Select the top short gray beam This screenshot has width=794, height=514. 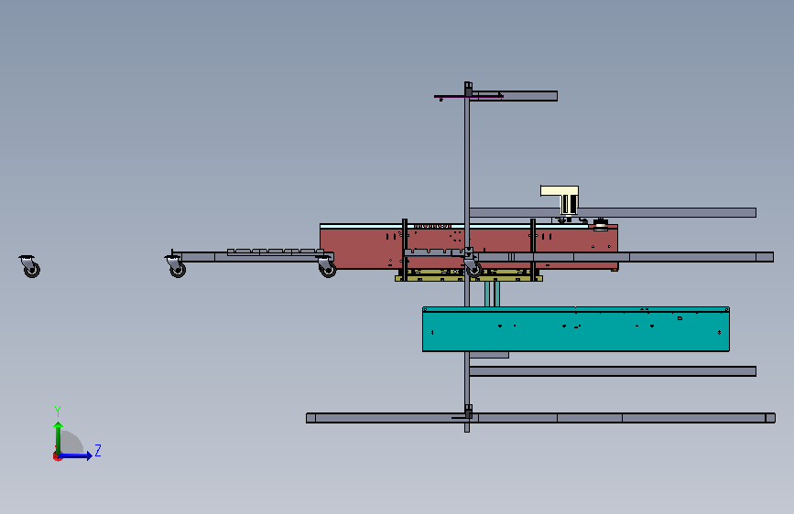(513, 96)
